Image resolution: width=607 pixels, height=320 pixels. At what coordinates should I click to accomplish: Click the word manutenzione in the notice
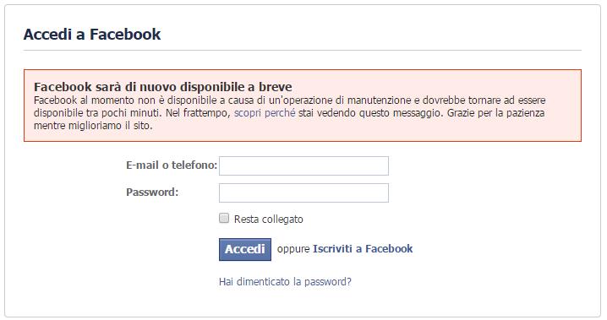click(379, 100)
